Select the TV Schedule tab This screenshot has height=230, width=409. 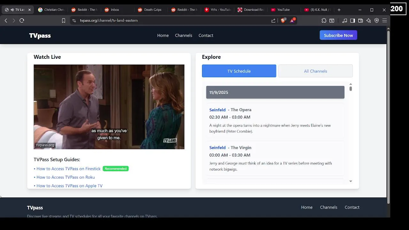point(239,71)
